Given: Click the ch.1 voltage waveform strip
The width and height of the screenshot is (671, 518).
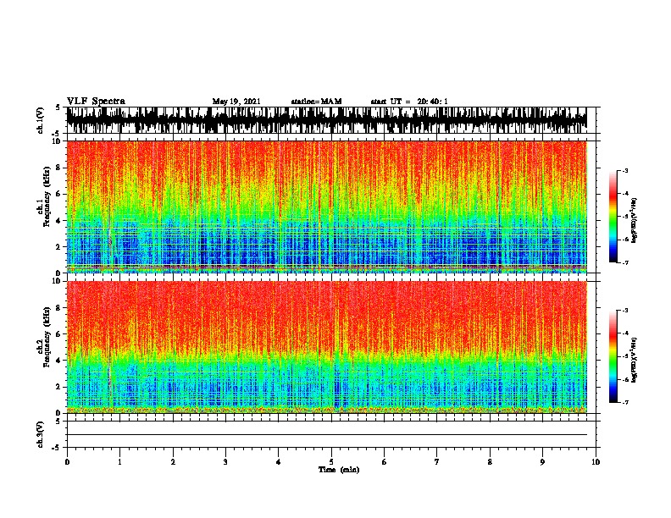Looking at the screenshot, I should click(327, 120).
